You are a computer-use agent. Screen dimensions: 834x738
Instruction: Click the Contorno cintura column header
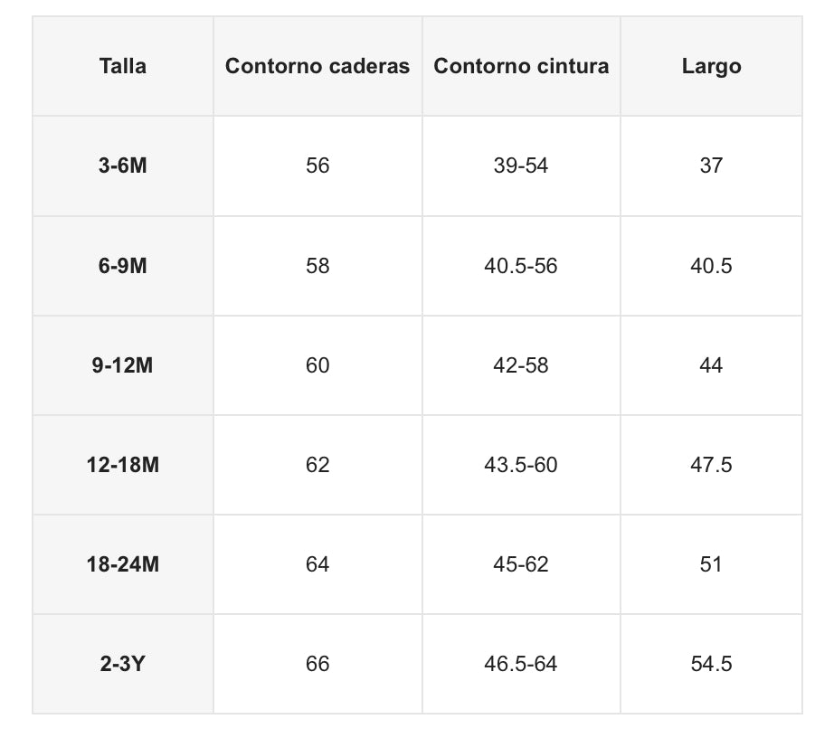(x=521, y=66)
